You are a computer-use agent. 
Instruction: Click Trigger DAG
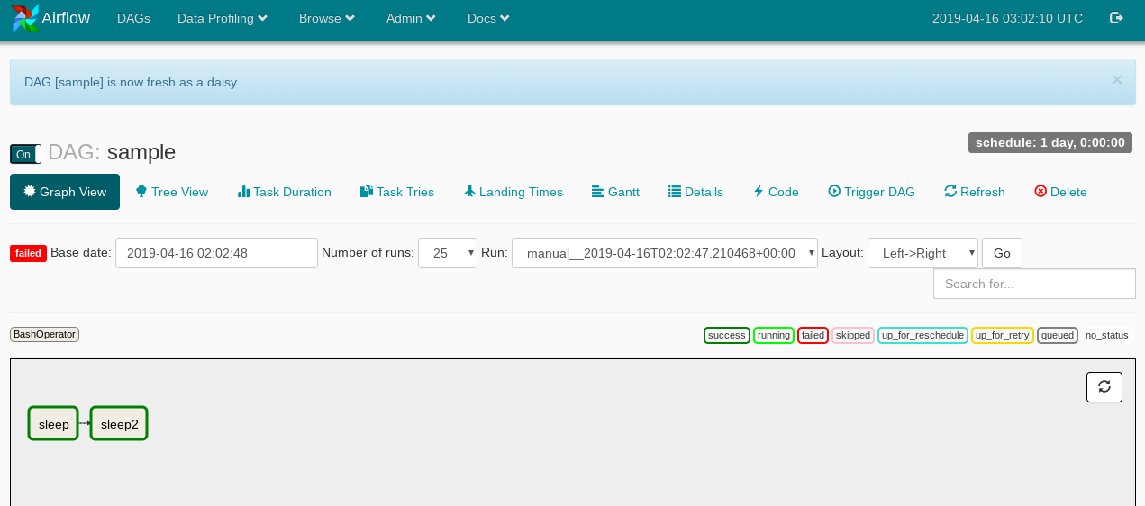pyautogui.click(x=871, y=192)
